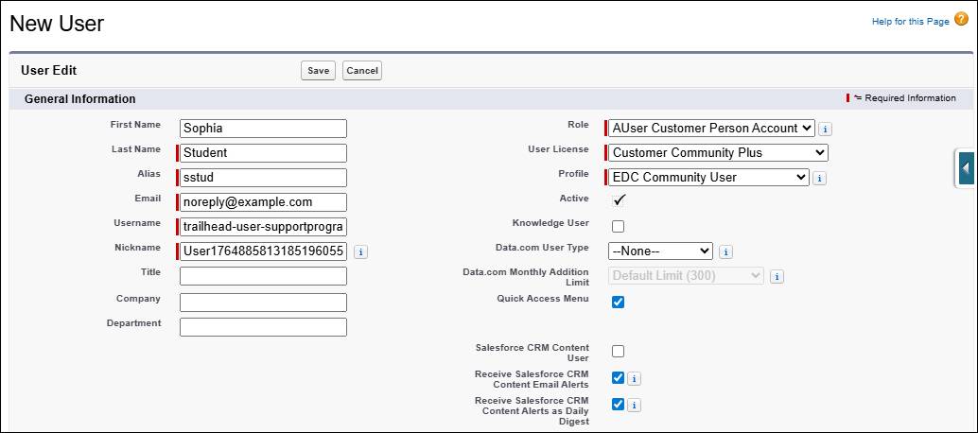Open the User License dropdown
This screenshot has width=978, height=433.
(x=718, y=152)
